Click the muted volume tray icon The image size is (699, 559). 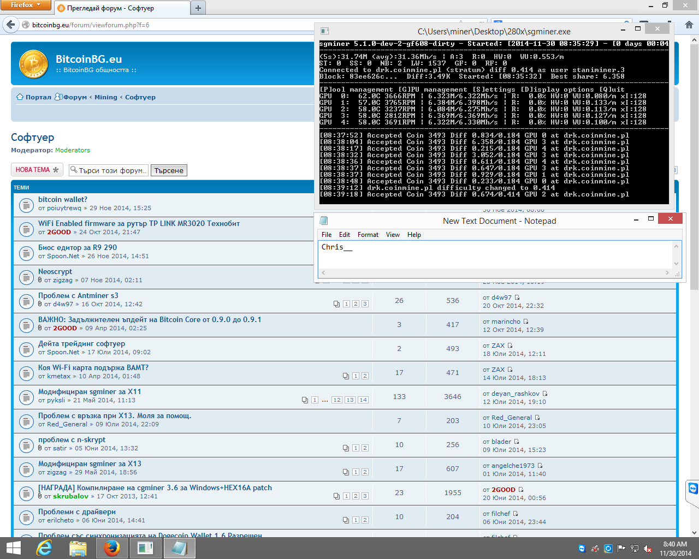[648, 549]
